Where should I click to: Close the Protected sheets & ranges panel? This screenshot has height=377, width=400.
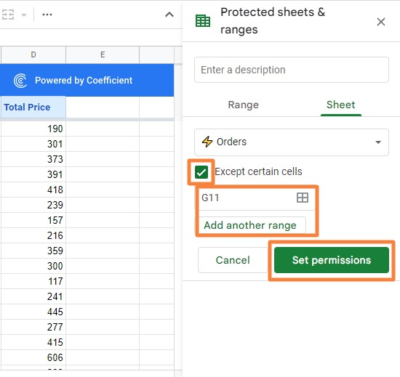(x=381, y=22)
